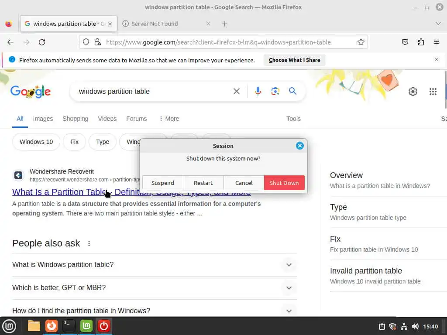Open the Linux Mint start menu
Image resolution: width=447 pixels, height=335 pixels.
(9, 326)
